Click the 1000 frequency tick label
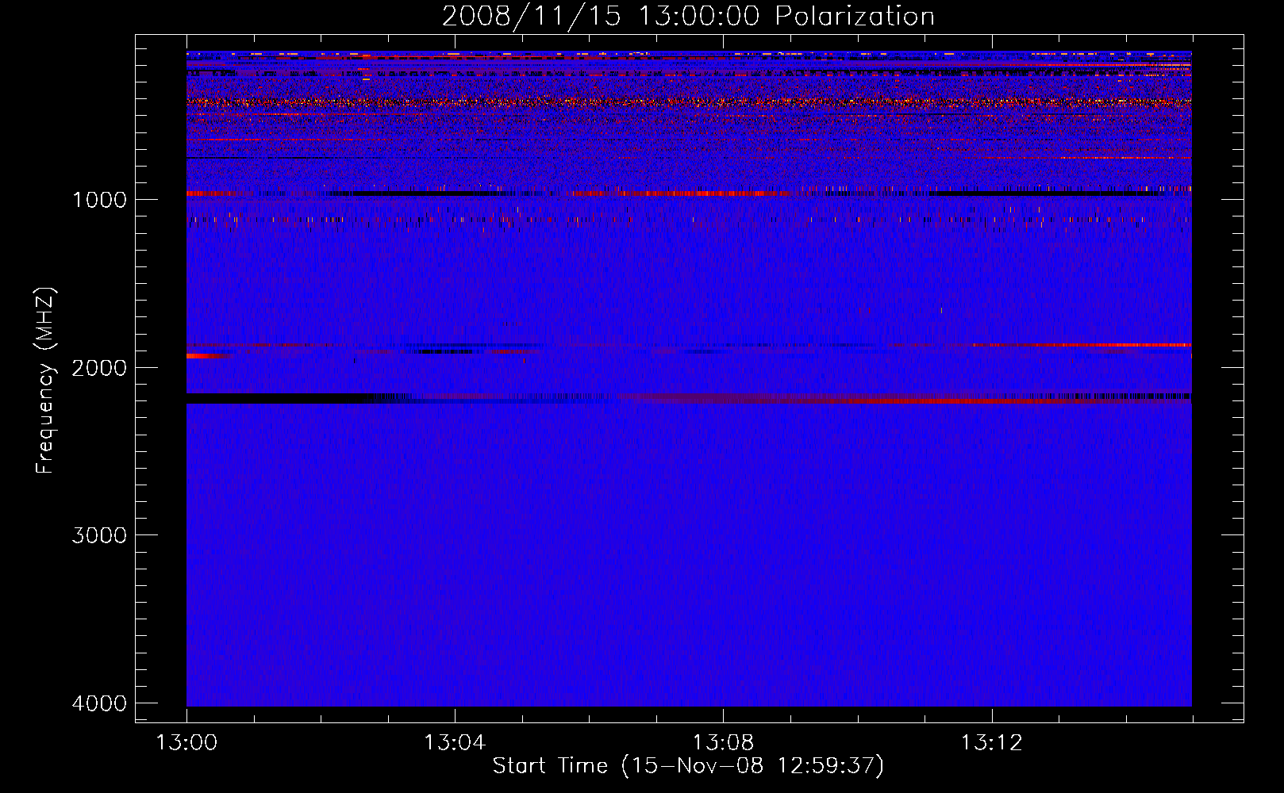Image resolution: width=1284 pixels, height=793 pixels. [x=99, y=200]
